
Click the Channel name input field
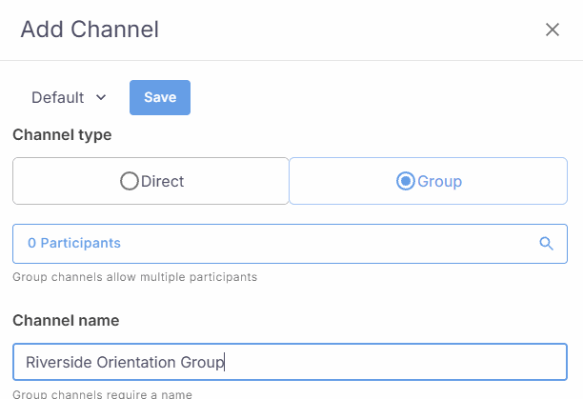(x=290, y=362)
